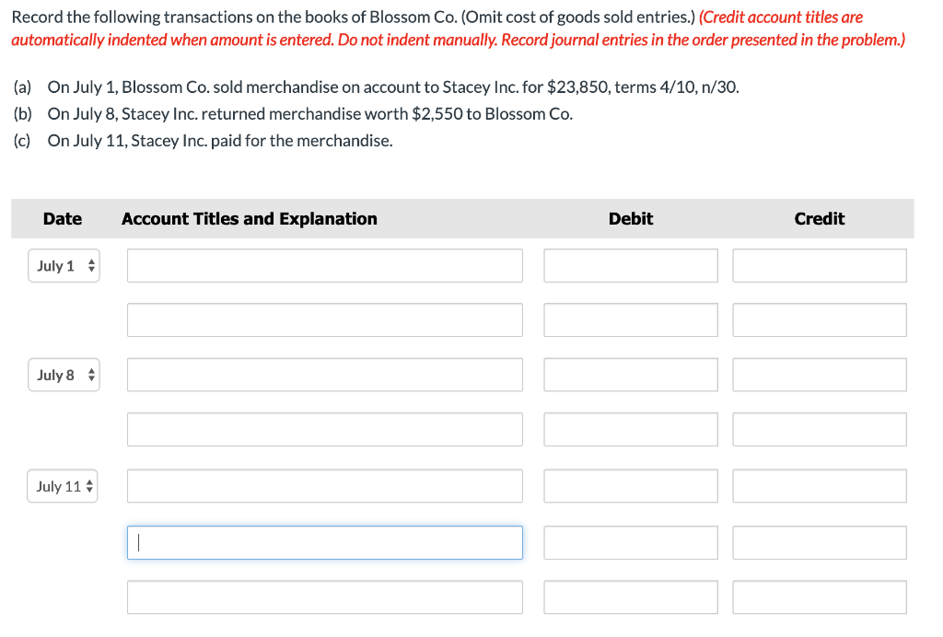Click the Credit field in the July 1 row
The height and width of the screenshot is (637, 943).
[819, 265]
